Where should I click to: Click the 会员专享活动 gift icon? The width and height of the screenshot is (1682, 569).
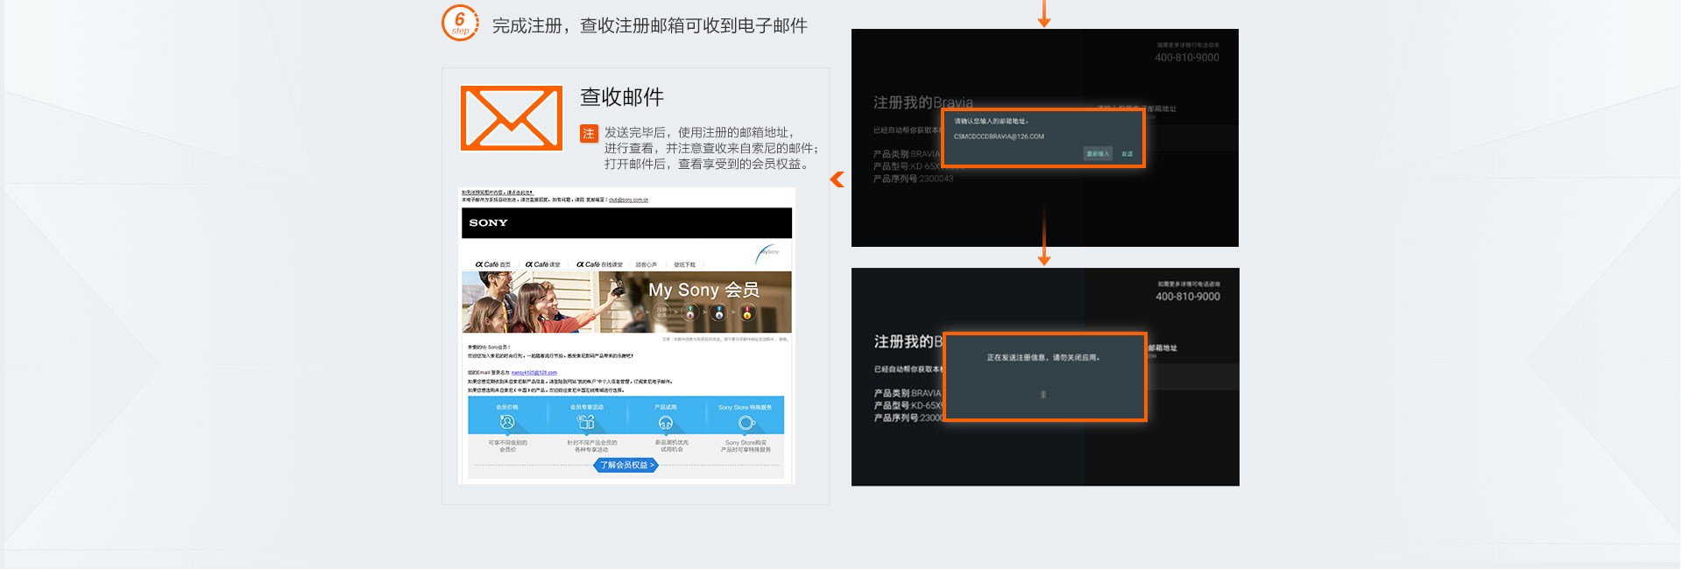[586, 422]
